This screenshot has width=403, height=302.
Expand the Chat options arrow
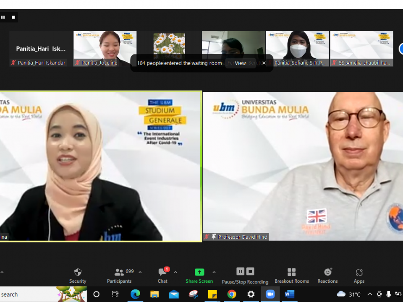(175, 272)
